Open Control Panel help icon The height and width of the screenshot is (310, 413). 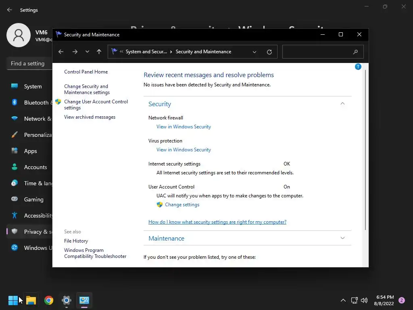coord(358,67)
